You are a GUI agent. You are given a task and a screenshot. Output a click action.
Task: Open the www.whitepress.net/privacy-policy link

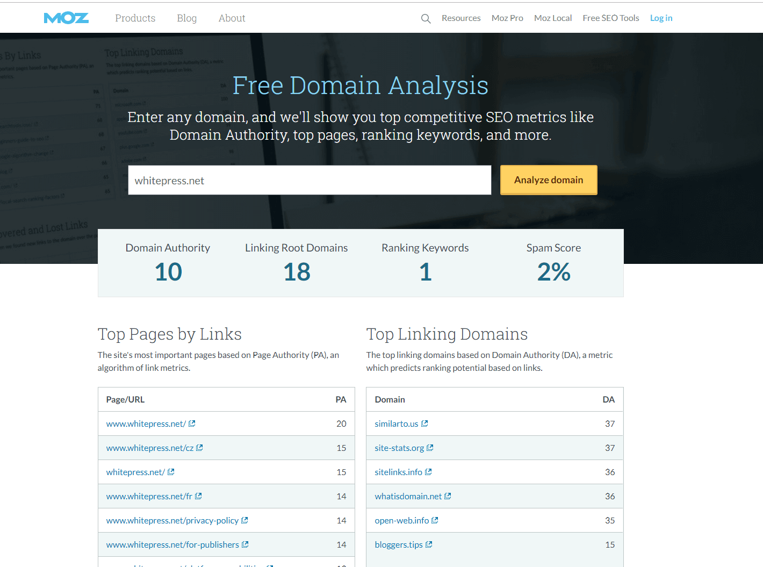pos(172,521)
